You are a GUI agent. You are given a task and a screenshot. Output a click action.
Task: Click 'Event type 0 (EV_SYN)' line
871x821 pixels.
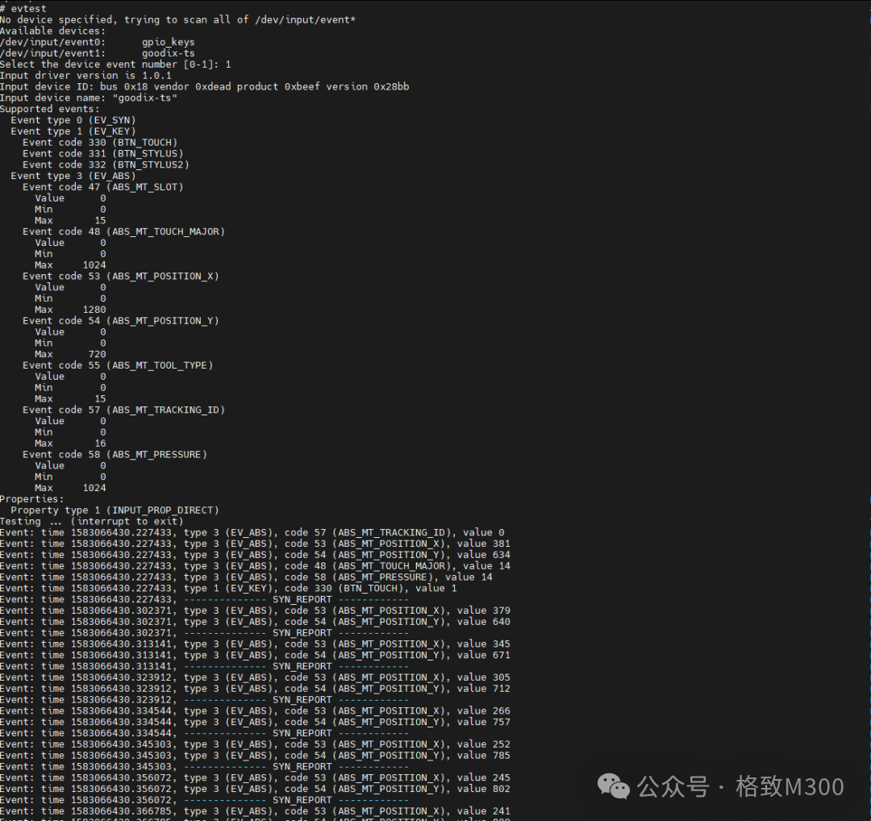coord(73,120)
